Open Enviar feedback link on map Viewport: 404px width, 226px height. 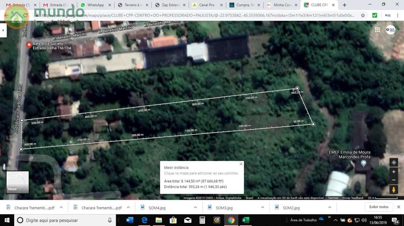[353, 198]
